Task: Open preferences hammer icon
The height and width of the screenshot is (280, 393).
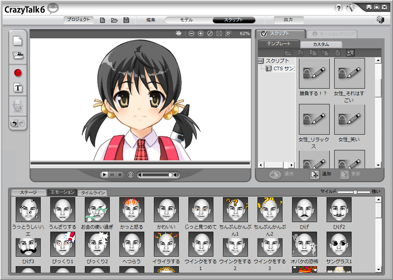Action: point(350,8)
